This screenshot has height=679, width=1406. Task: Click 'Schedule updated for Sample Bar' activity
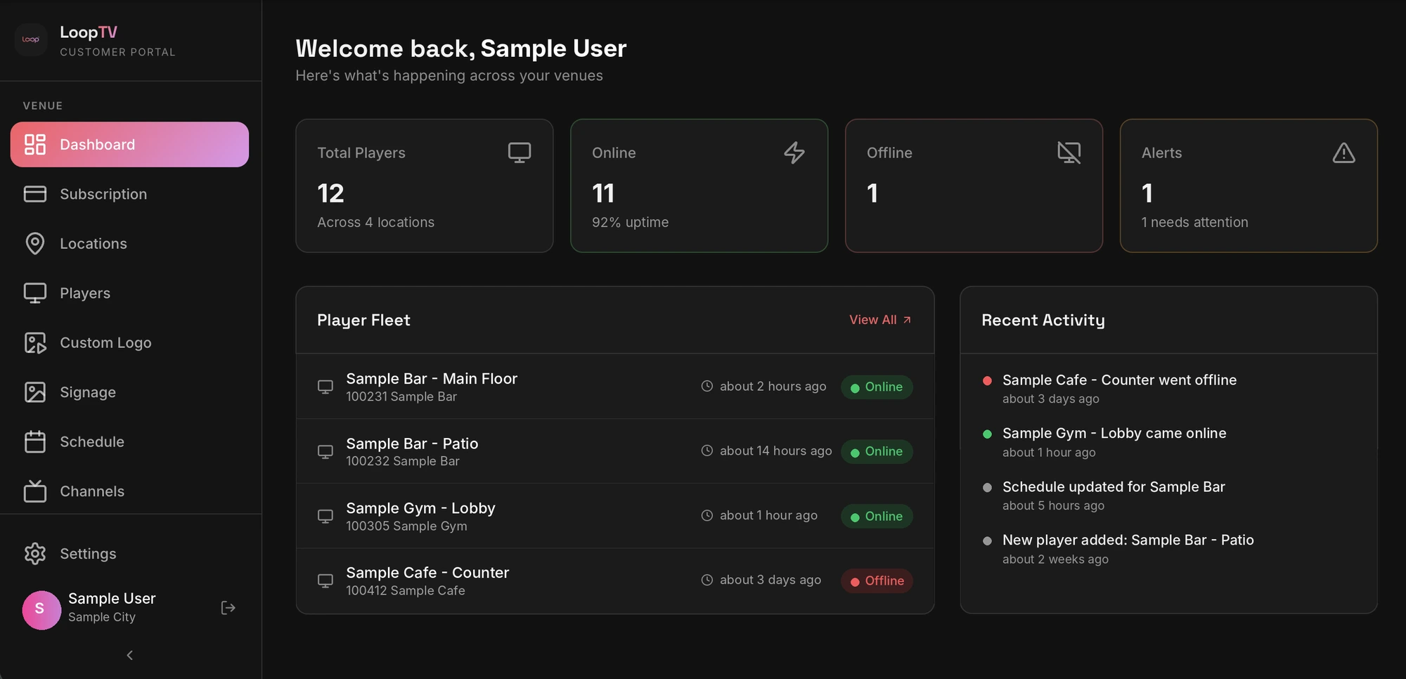pos(1114,487)
